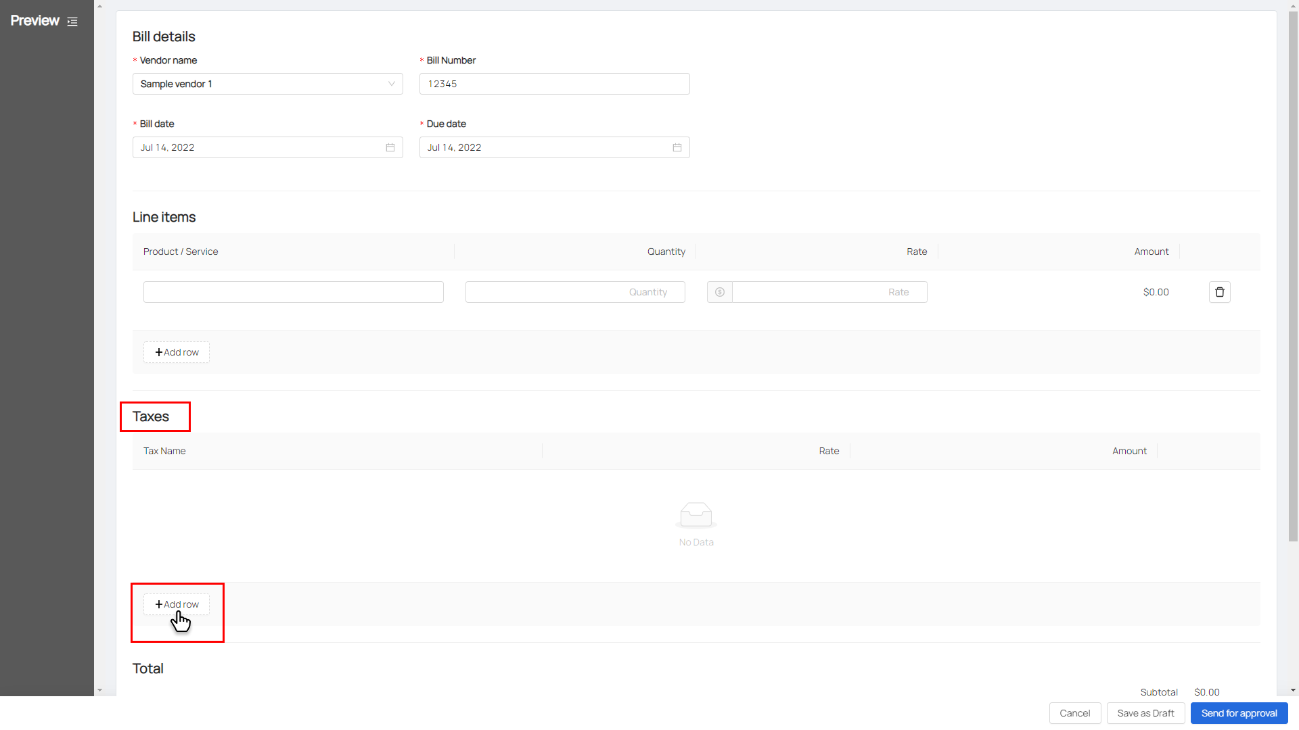Click the currency icon beside Rate field
This screenshot has height=730, width=1299.
pos(719,292)
